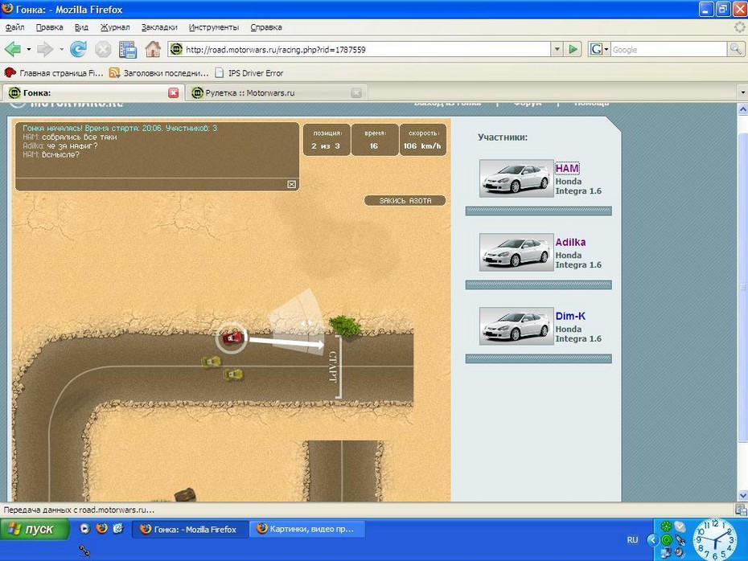This screenshot has height=561, width=748.
Task: Click the greyed-out Stop loading icon
Action: pos(103,49)
